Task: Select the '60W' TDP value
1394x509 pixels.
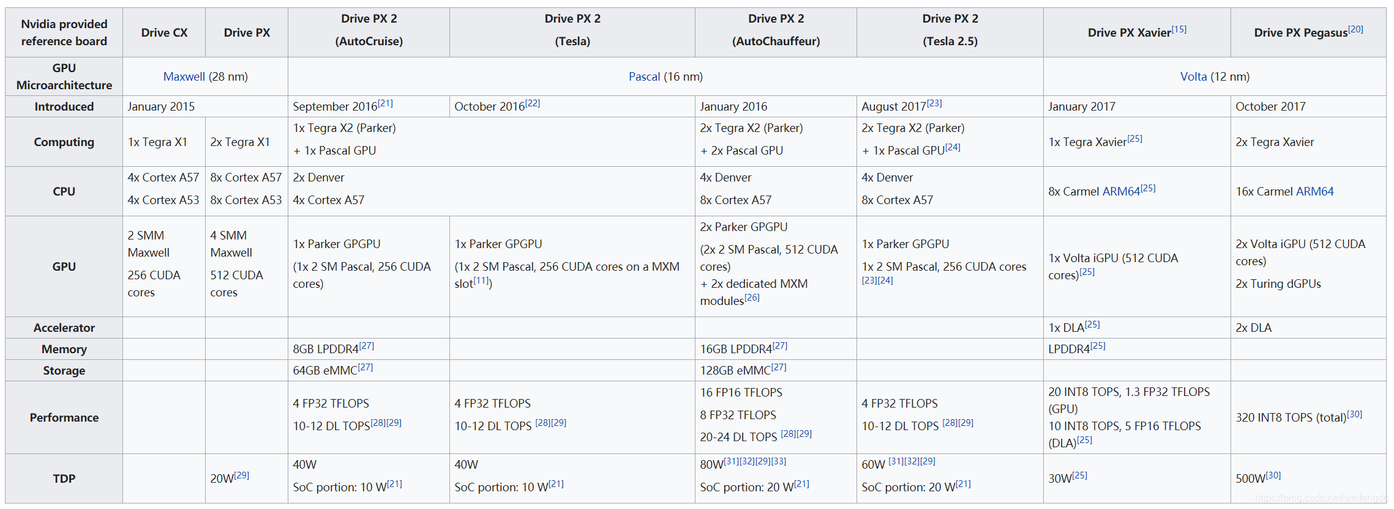Action: (x=873, y=464)
